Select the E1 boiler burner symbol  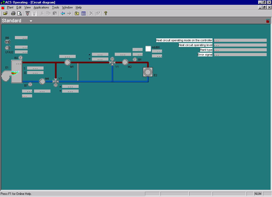12,72
